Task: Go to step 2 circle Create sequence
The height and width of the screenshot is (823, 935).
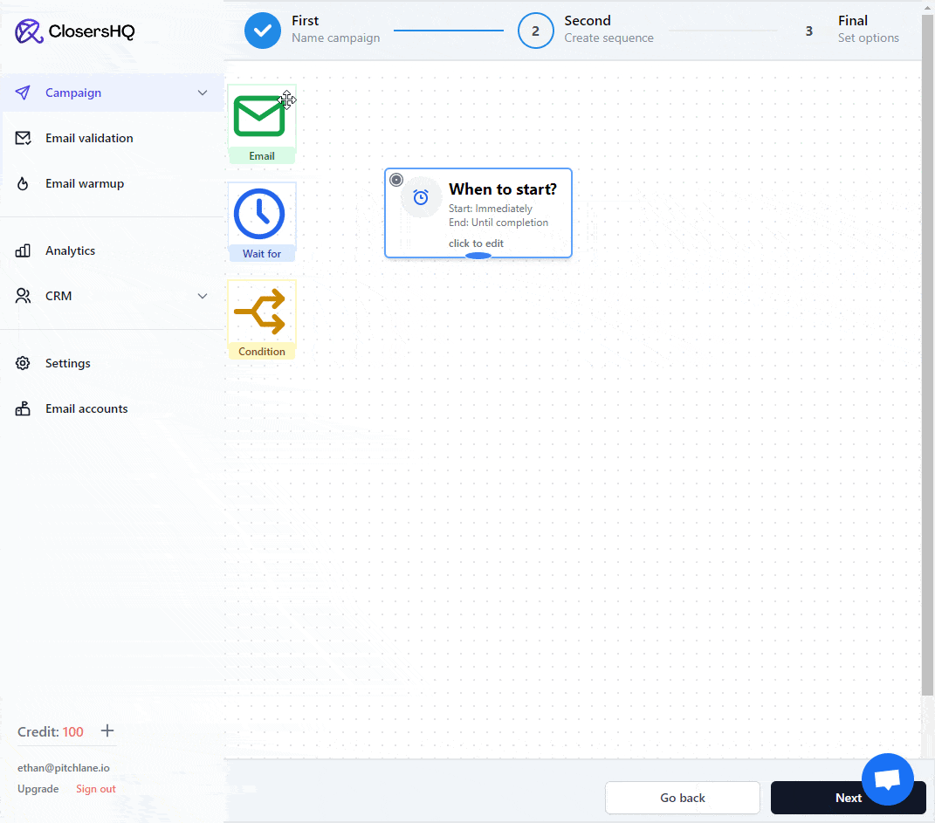Action: coord(535,31)
